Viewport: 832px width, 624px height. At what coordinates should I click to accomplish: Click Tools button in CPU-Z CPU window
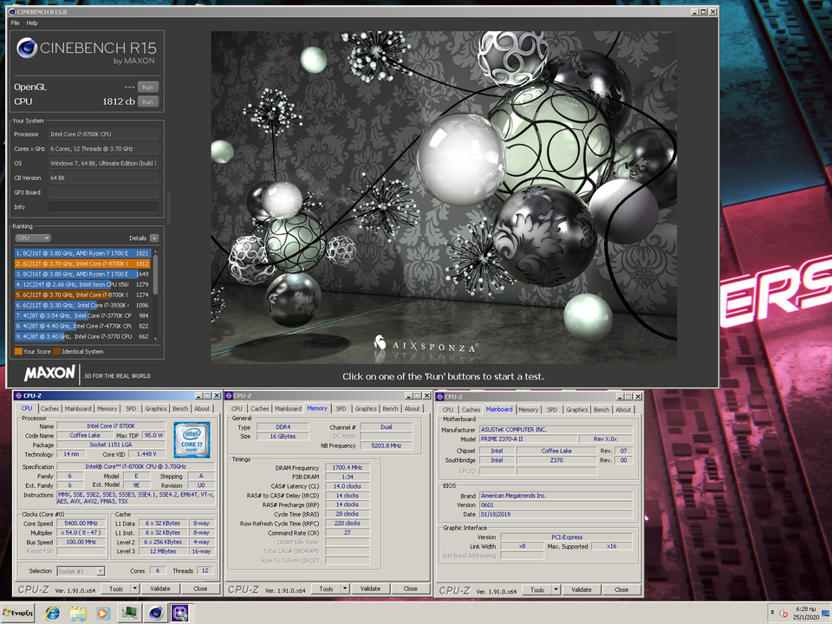pyautogui.click(x=116, y=588)
